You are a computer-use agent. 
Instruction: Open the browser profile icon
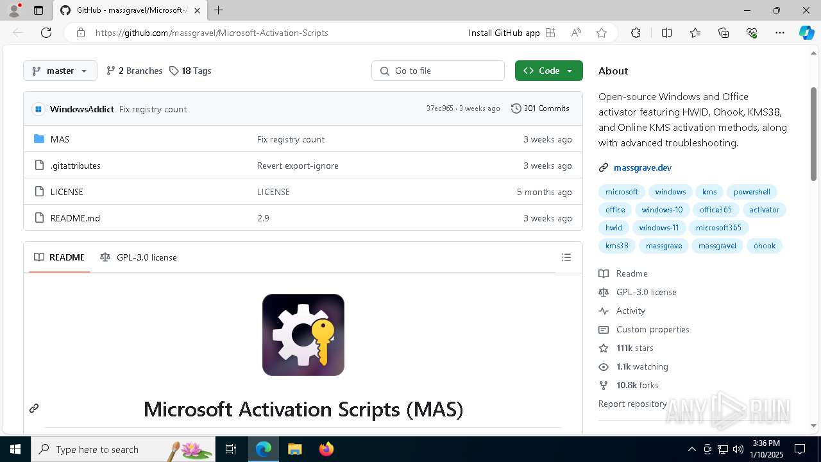click(x=14, y=10)
